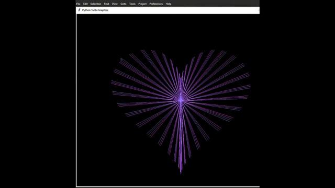
Task: Open the Selection menu
Action: tap(95, 4)
